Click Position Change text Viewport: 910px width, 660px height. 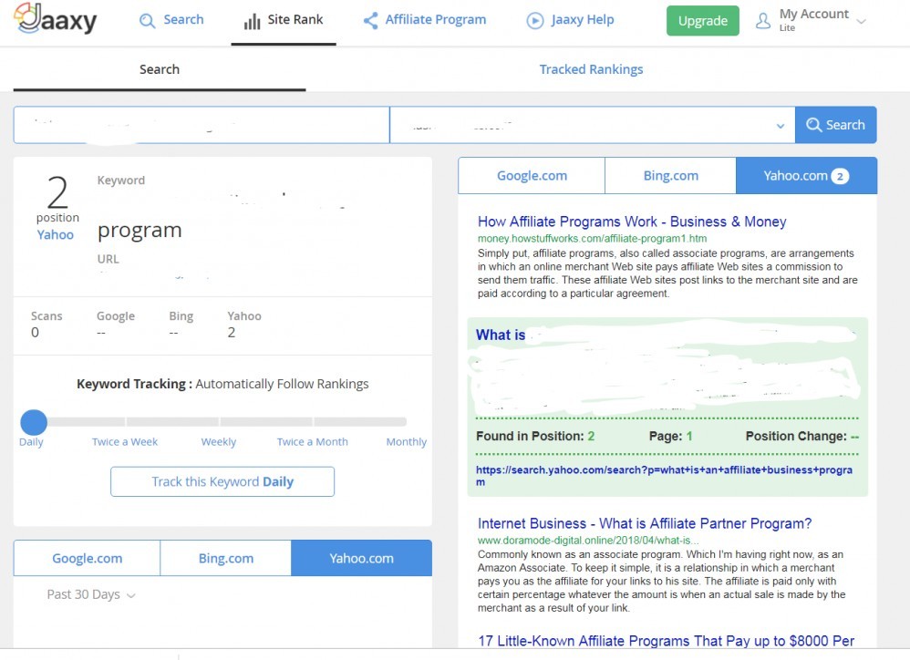pos(802,436)
